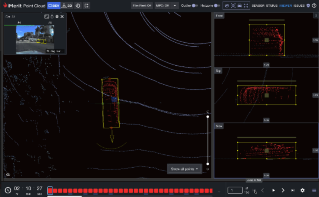Image resolution: width=319 pixels, height=197 pixels.
Task: Switch to BEV view mode
Action: tap(53, 6)
